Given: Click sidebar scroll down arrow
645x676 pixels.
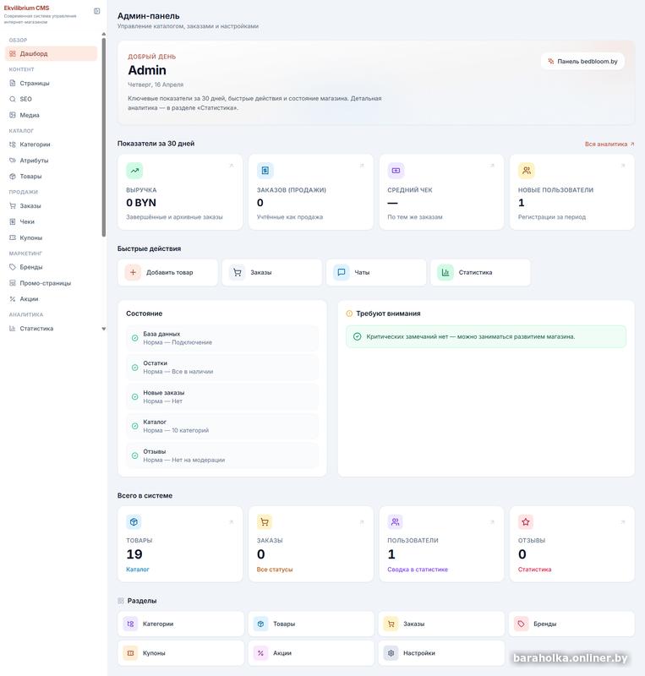Looking at the screenshot, I should [103, 329].
